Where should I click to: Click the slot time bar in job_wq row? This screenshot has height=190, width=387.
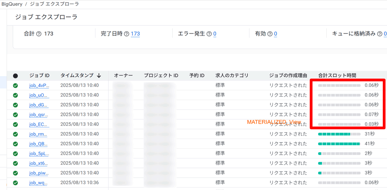click(x=339, y=183)
